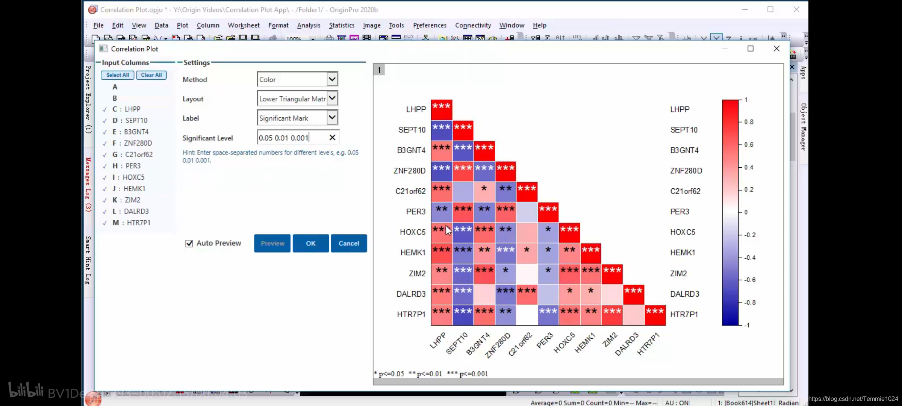Open the Worksheet menu
This screenshot has width=902, height=406.
tap(244, 25)
